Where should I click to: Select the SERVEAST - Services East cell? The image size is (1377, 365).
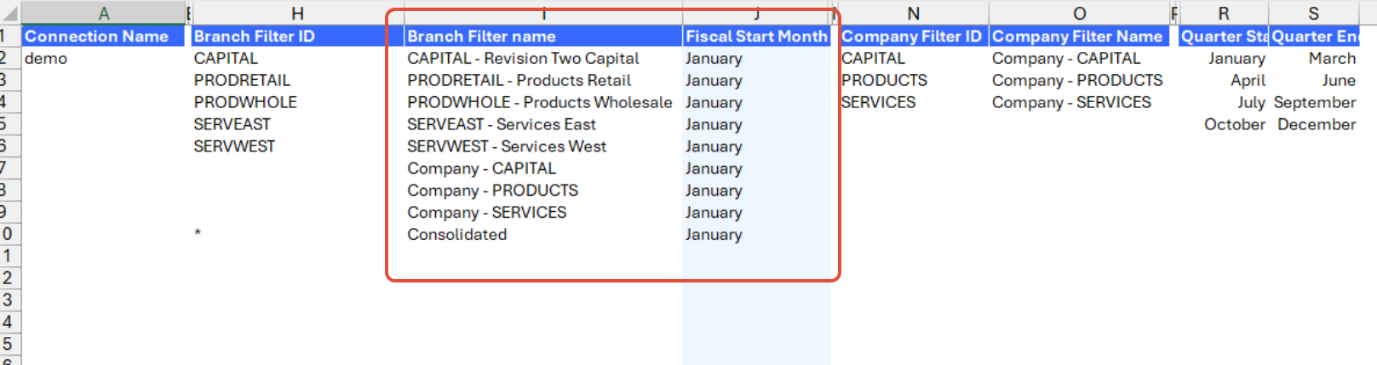[502, 124]
